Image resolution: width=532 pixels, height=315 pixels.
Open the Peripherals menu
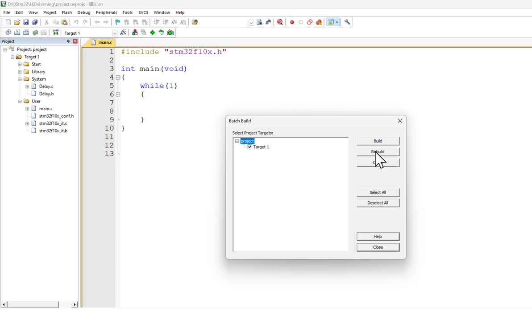(x=106, y=12)
